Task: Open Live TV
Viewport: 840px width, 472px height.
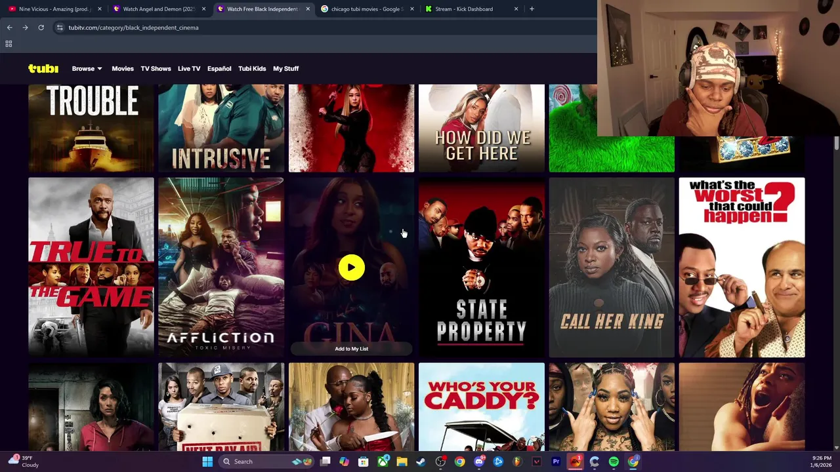Action: (x=189, y=68)
